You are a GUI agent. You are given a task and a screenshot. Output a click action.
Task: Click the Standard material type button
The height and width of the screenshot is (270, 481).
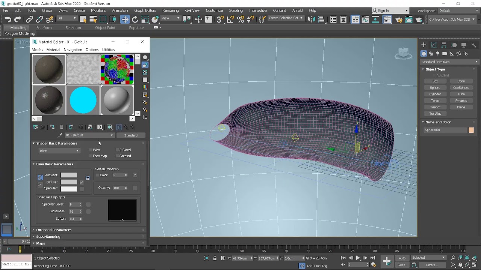[131, 135]
